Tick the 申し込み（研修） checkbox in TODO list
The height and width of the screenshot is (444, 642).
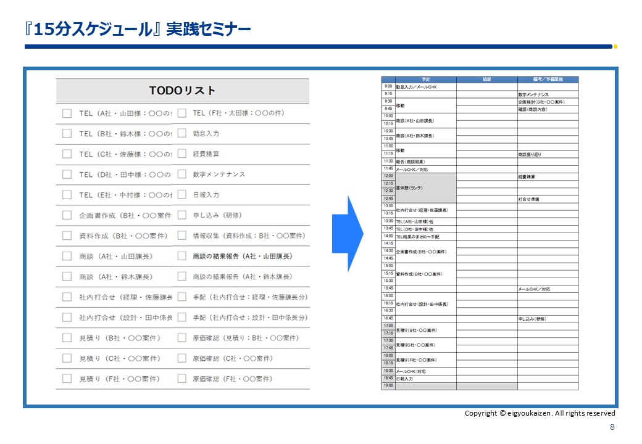(x=181, y=215)
